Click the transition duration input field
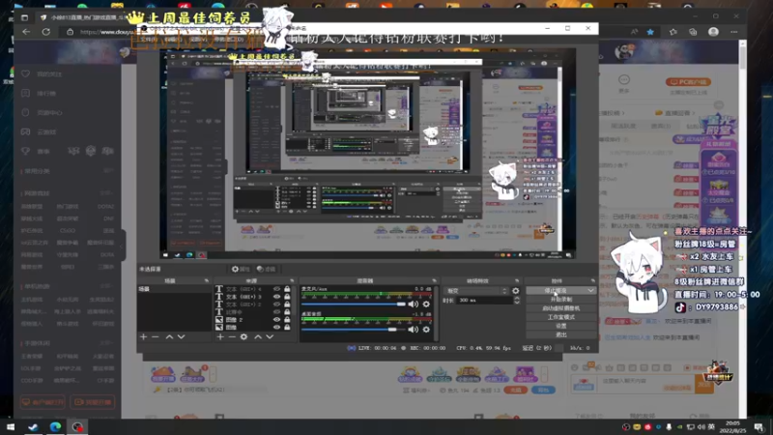 (485, 300)
